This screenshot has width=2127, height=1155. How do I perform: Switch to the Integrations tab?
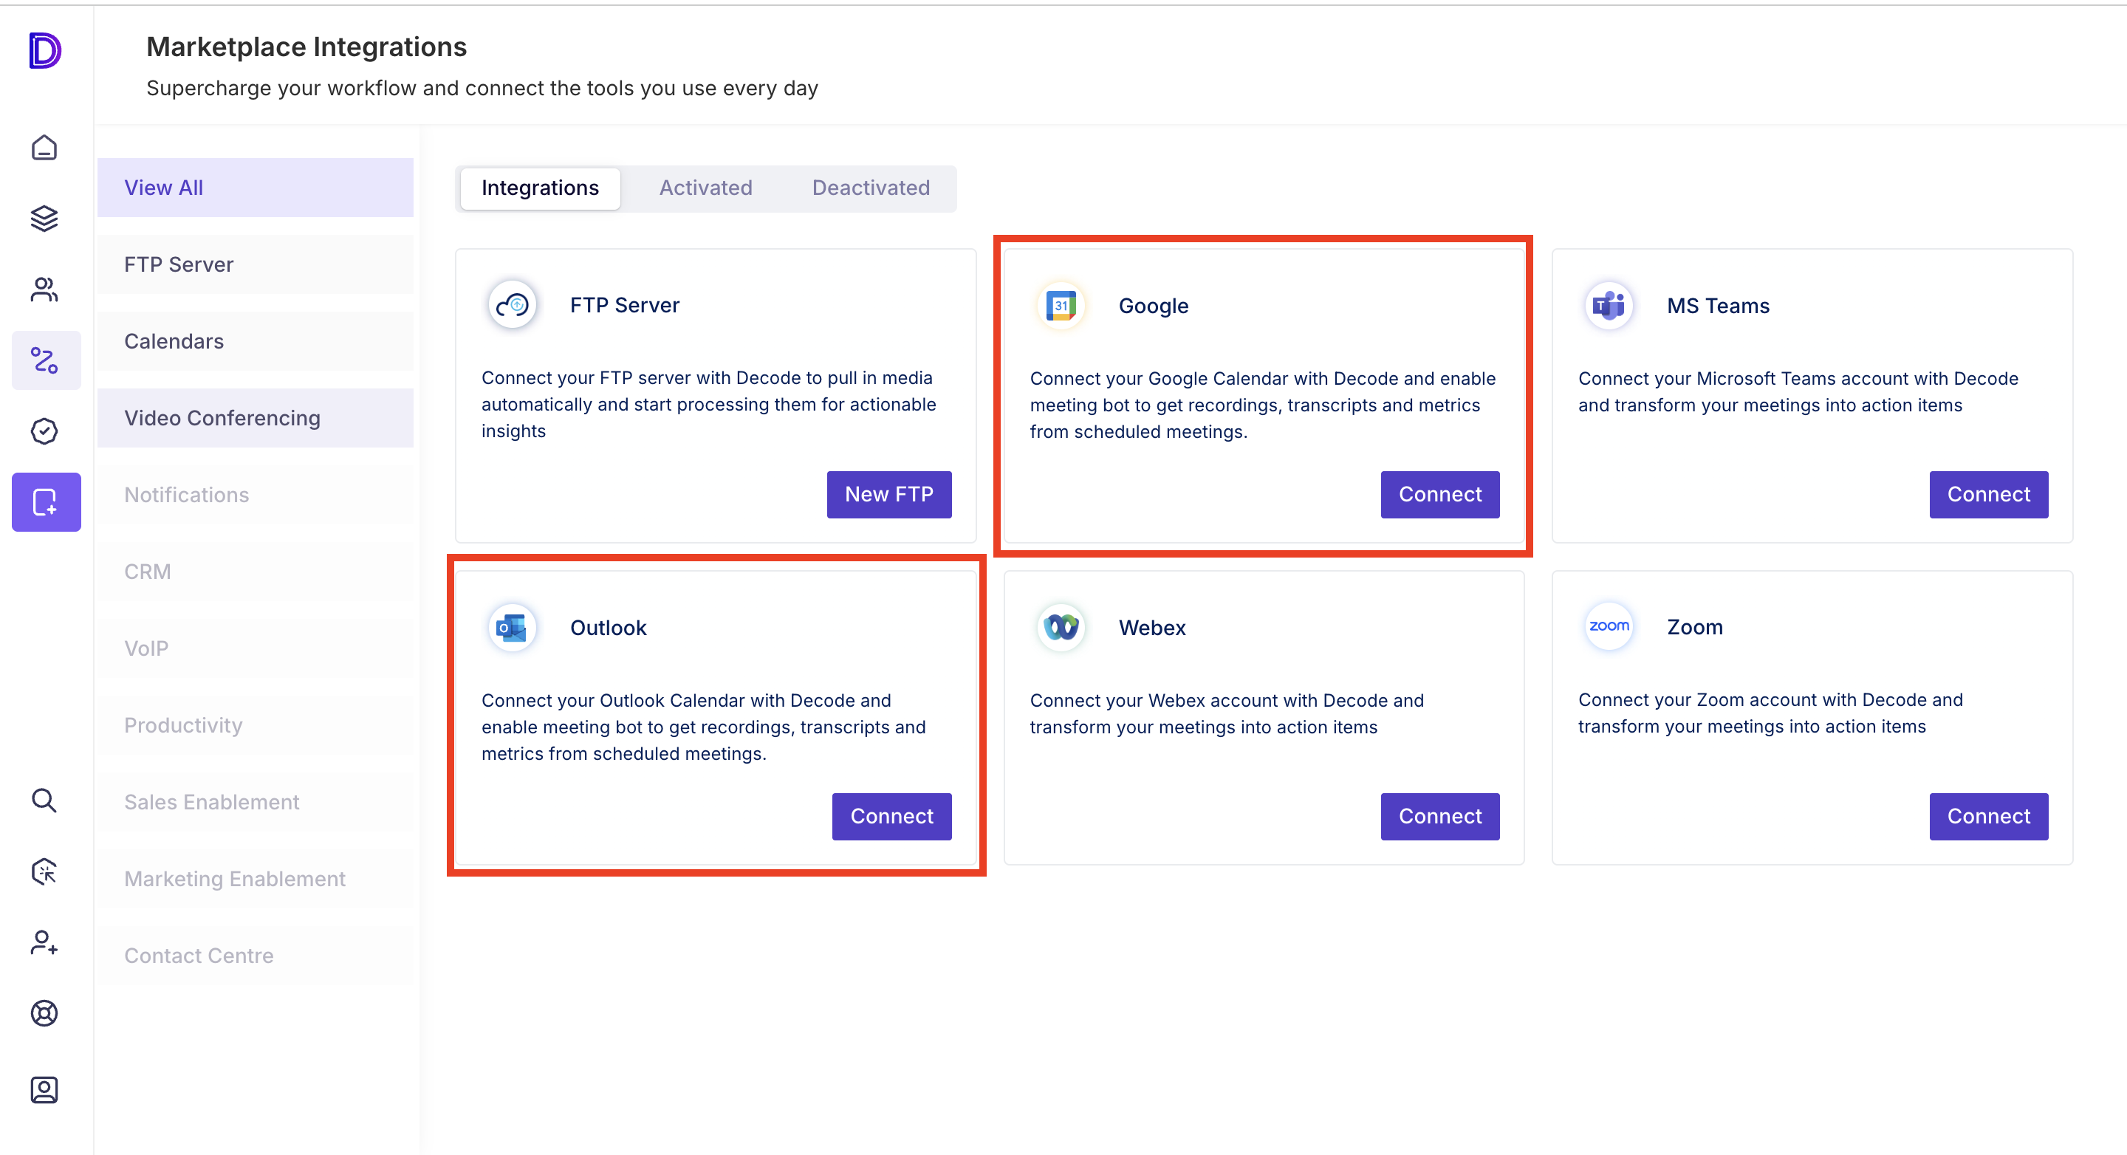[x=540, y=188]
